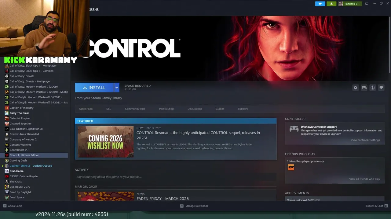Click the Dead by Daylight game icon

pos(7,192)
